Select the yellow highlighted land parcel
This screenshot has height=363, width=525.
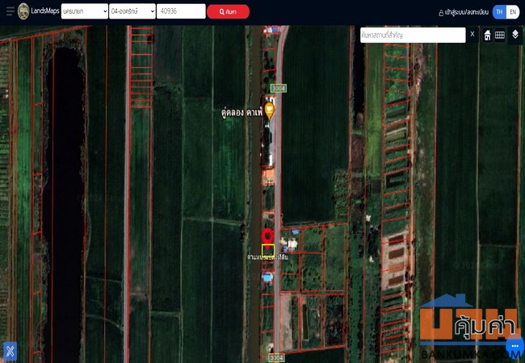(x=268, y=249)
